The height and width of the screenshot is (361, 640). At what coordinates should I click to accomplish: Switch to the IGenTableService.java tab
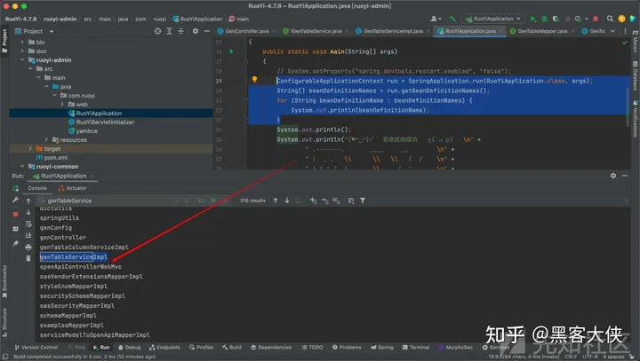click(x=316, y=31)
